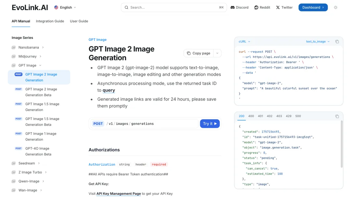Select the 200 response tab
The height and width of the screenshot is (197, 351).
point(241,116)
